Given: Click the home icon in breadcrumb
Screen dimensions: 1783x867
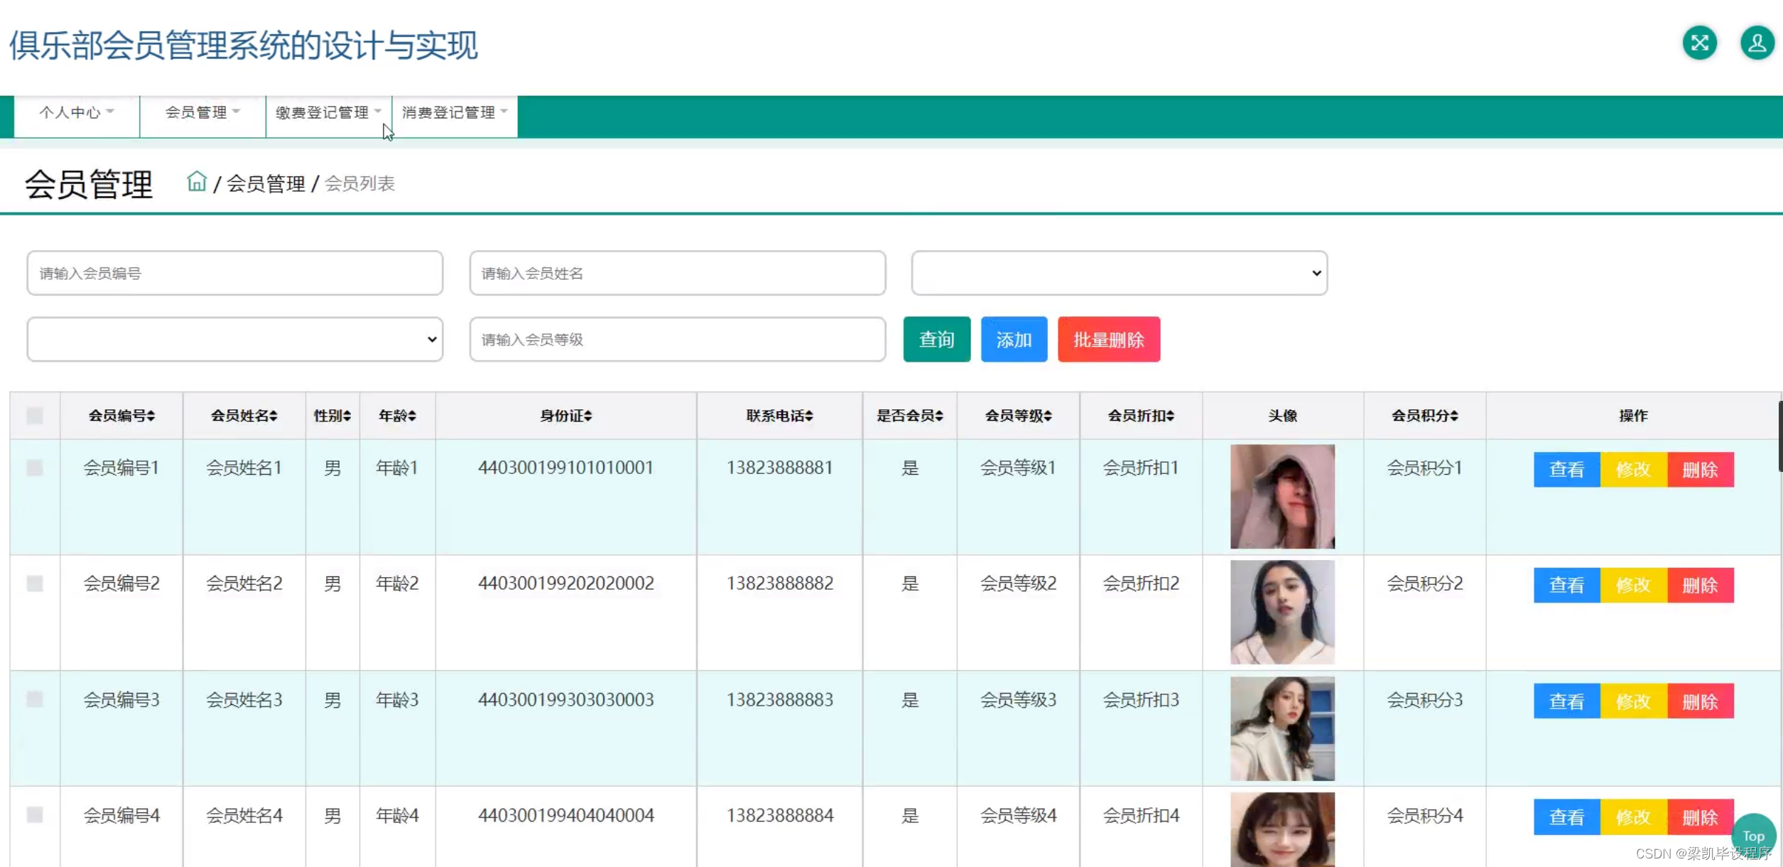Looking at the screenshot, I should [197, 182].
